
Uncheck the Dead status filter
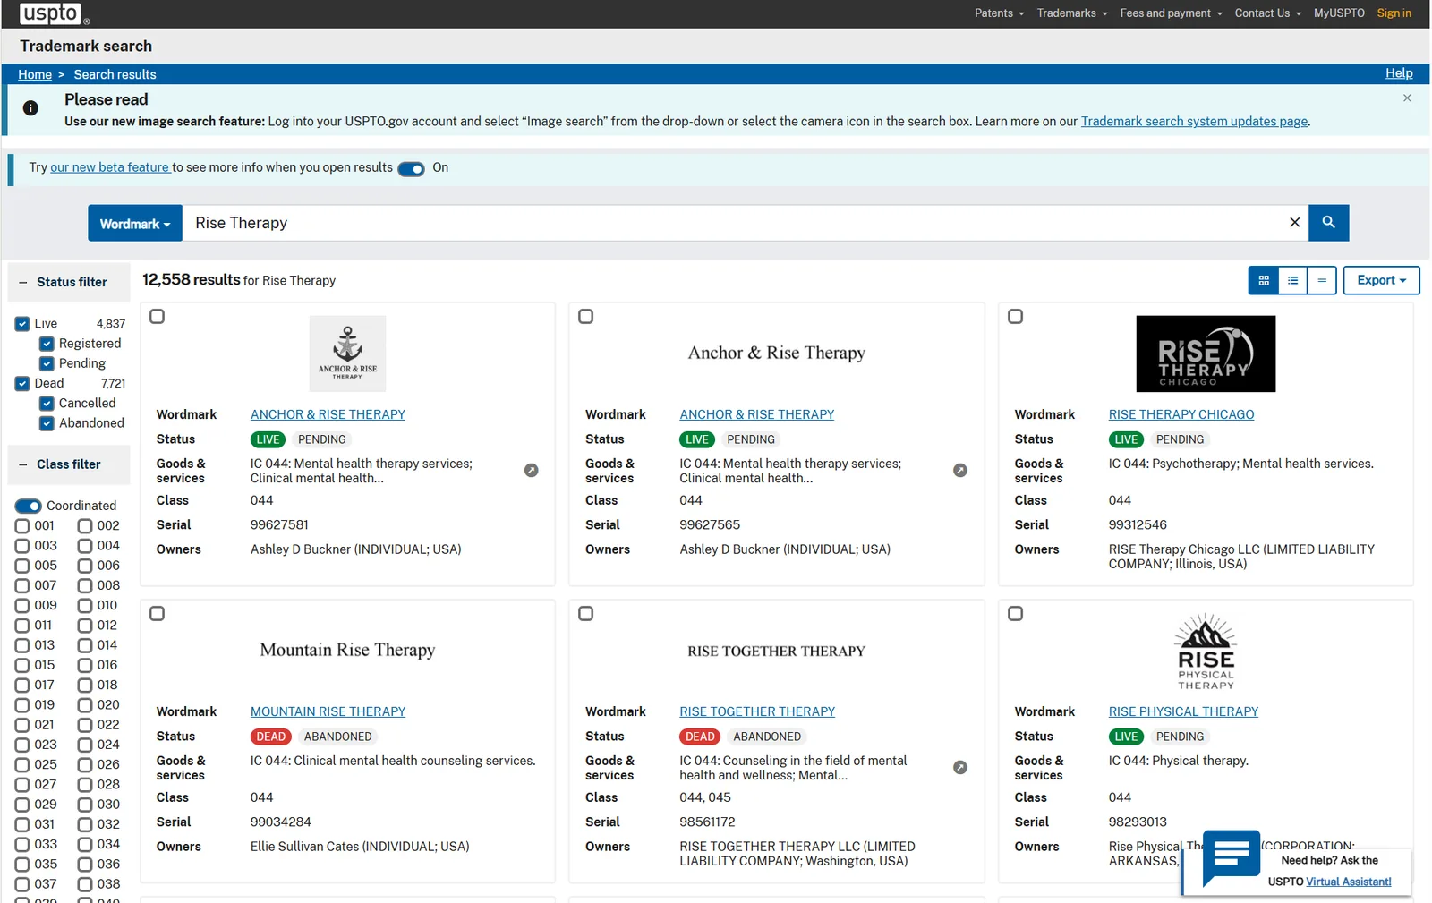(22, 383)
